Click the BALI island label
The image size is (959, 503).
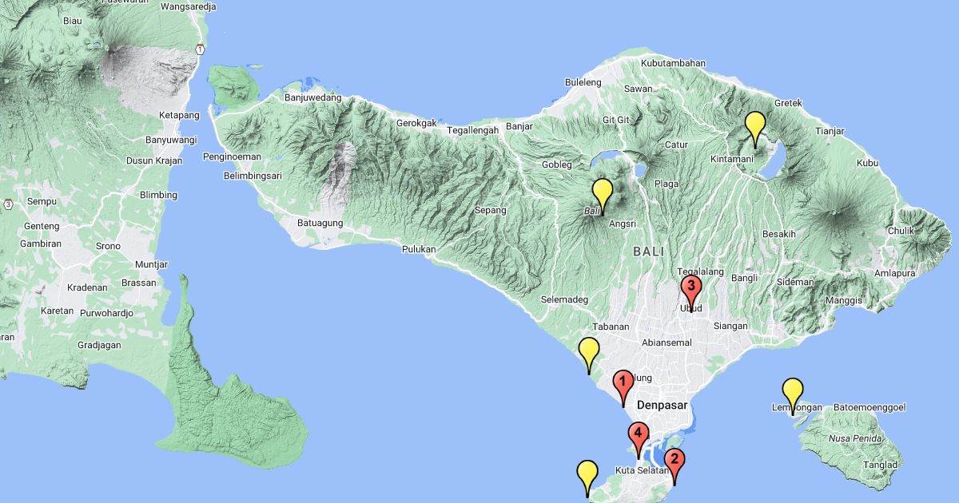click(648, 252)
